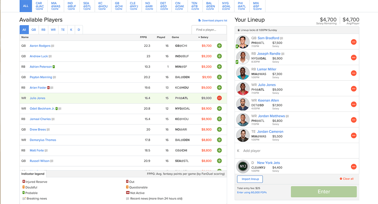Open Keenan Allen link in lineup
The image size is (378, 204).
[x=268, y=101]
